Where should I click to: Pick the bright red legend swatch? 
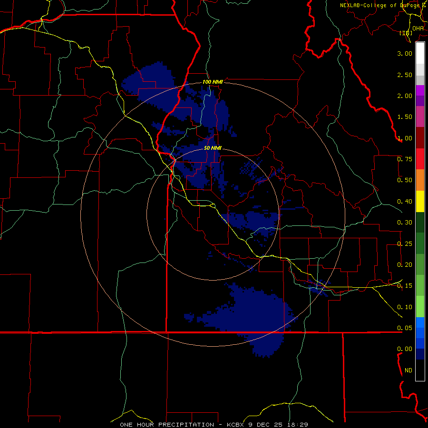click(x=420, y=159)
